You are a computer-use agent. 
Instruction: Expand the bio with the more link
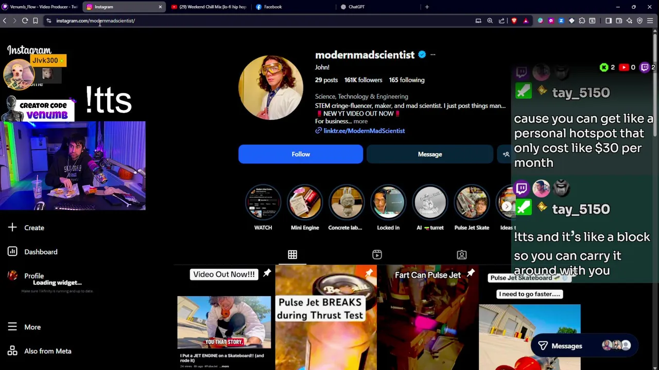pos(360,121)
